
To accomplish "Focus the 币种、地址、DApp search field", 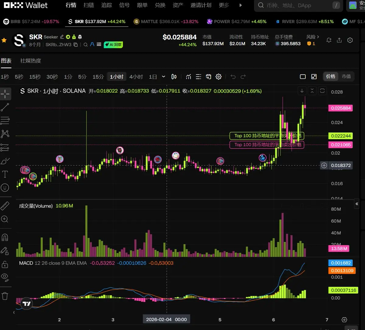I will (298, 5).
